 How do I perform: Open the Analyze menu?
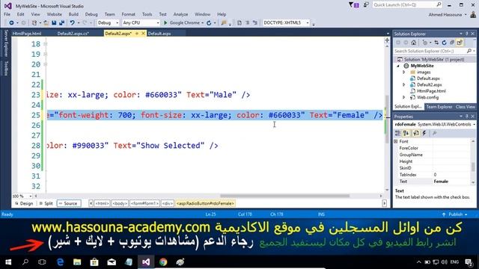(180, 14)
